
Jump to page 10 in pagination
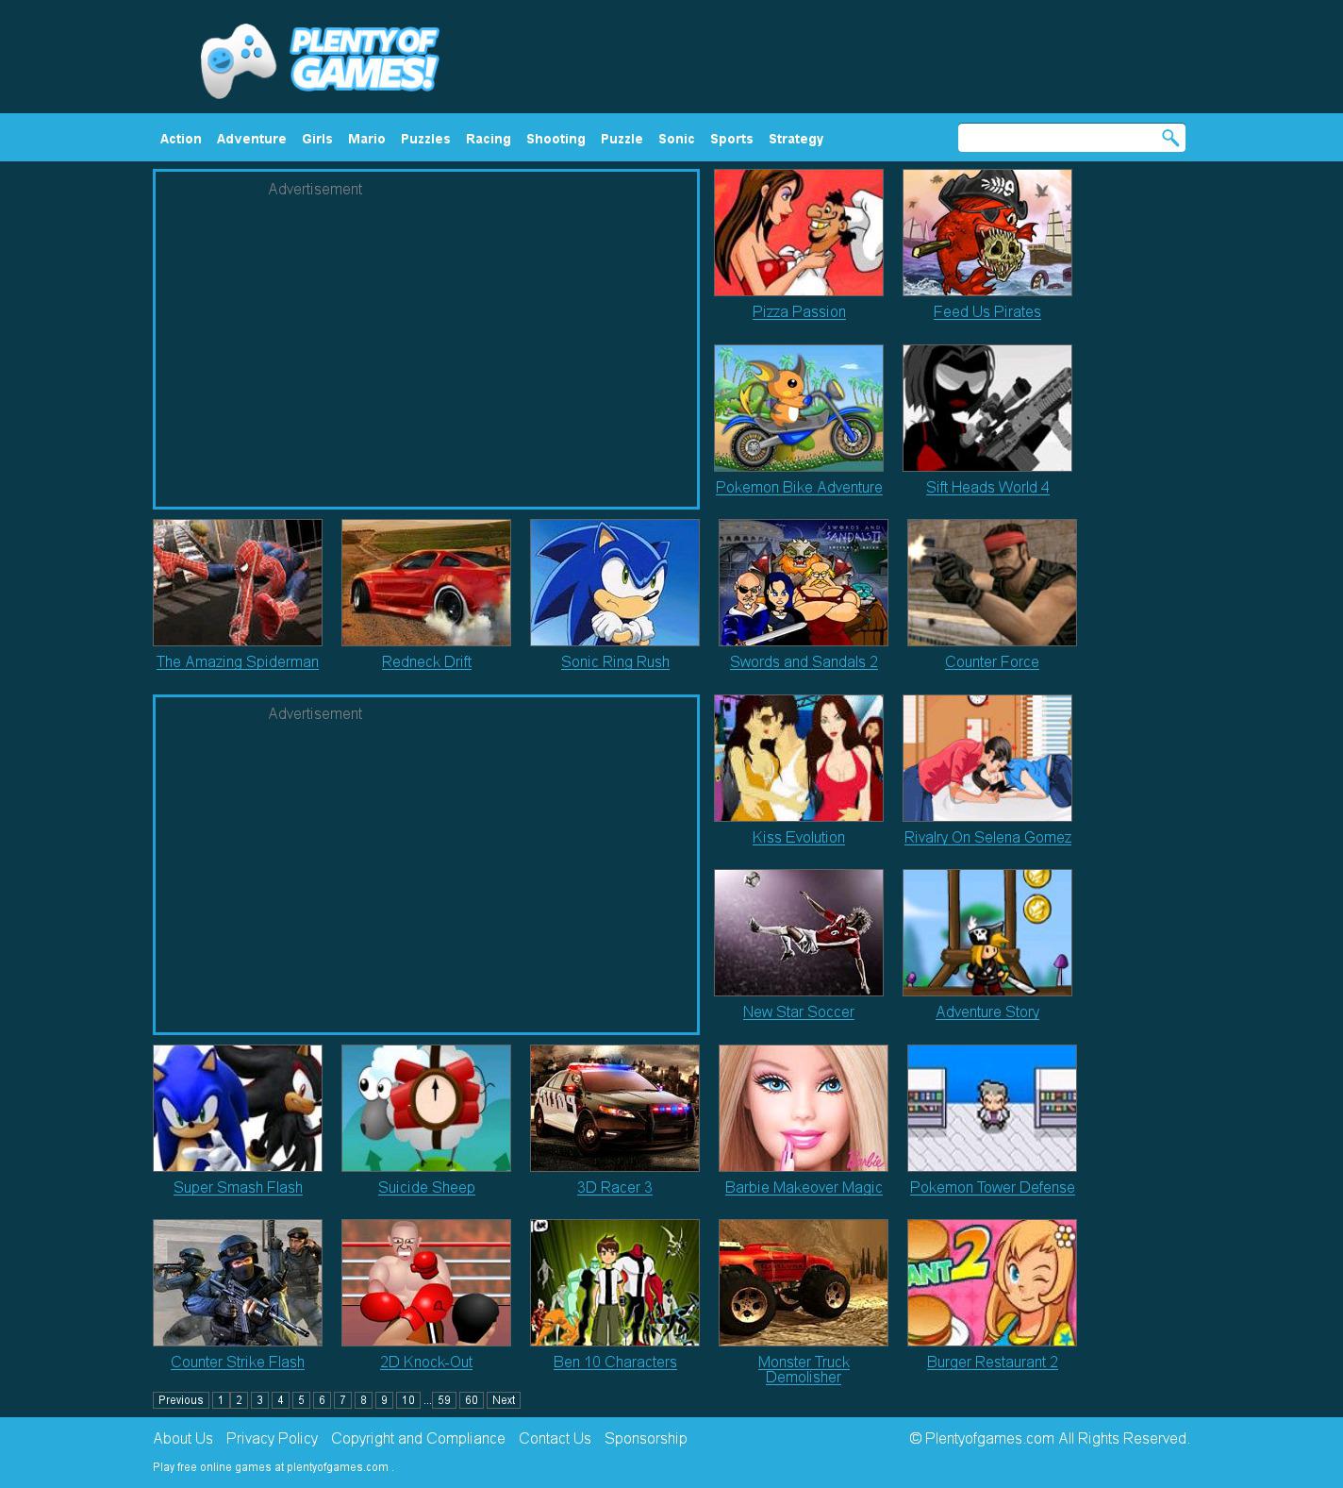[x=408, y=1400]
